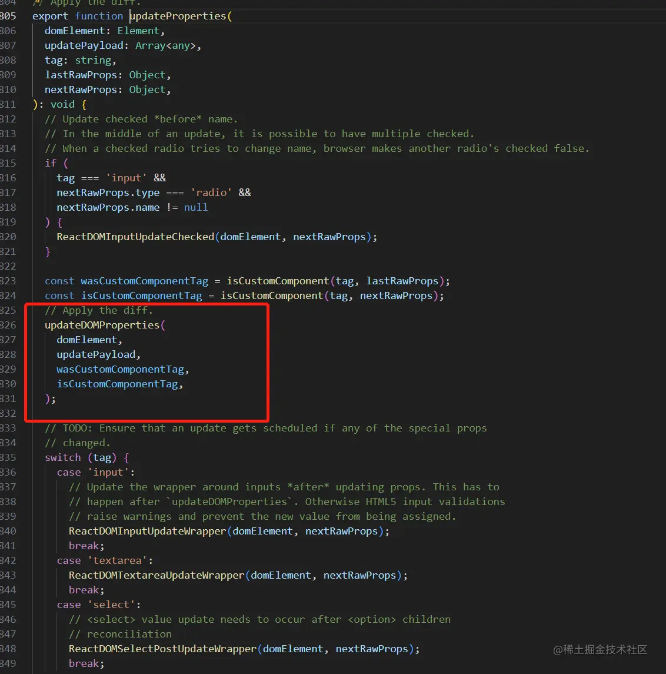Click the case 'textarea': label

(105, 560)
